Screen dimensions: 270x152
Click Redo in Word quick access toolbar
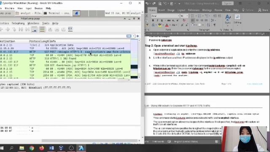(x=154, y=3)
